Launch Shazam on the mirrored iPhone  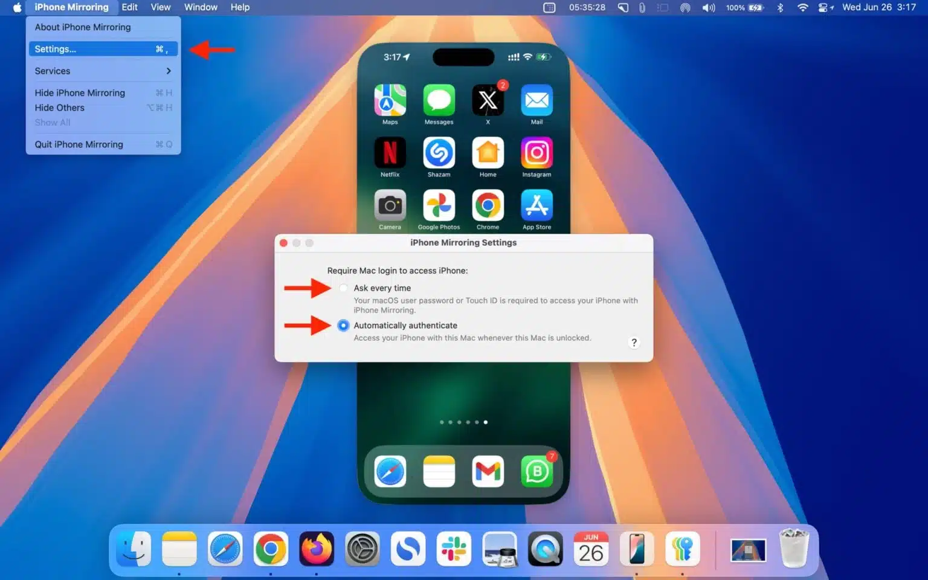439,152
